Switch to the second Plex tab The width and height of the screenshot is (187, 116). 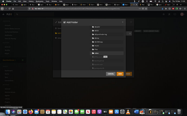pyautogui.click(x=142, y=5)
